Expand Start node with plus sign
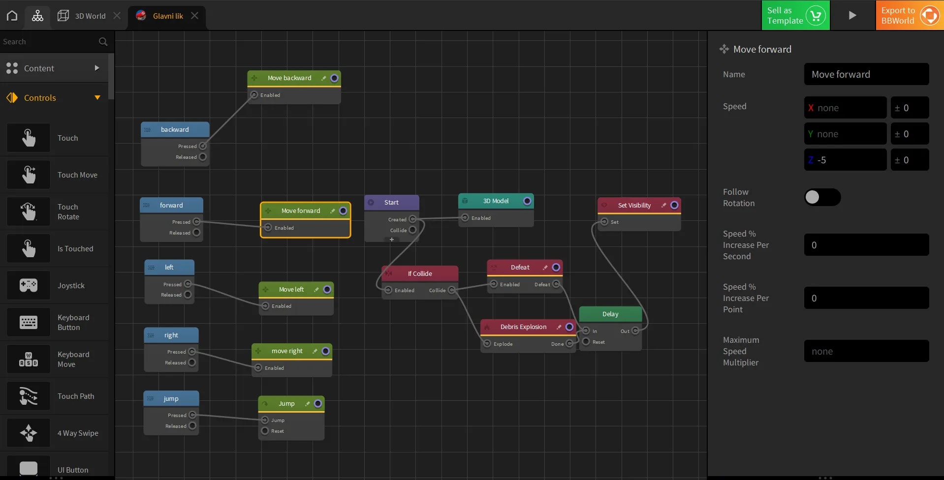 pos(392,240)
